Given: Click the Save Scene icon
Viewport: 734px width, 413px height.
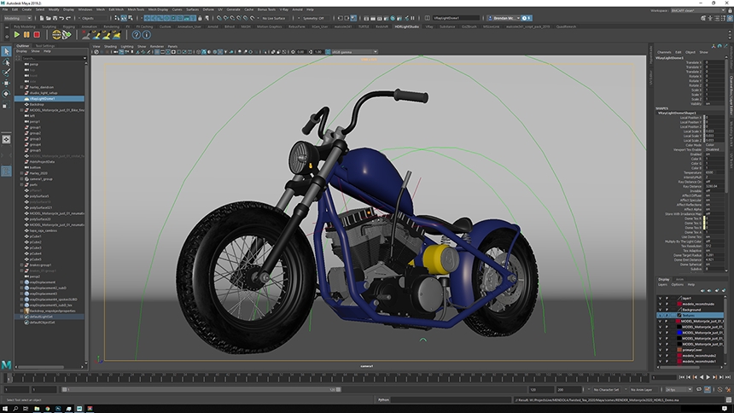Looking at the screenshot, I should coord(55,18).
